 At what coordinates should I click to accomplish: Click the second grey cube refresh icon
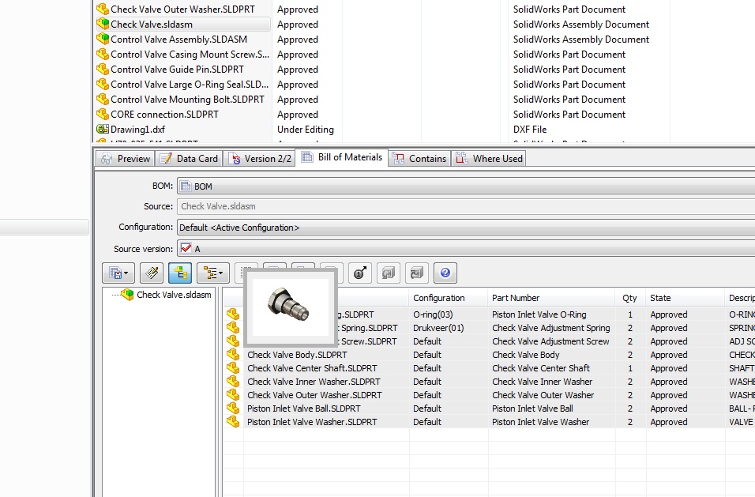tap(417, 273)
